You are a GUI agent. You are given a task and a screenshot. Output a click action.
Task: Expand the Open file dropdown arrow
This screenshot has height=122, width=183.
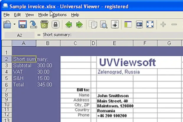(x=14, y=24)
